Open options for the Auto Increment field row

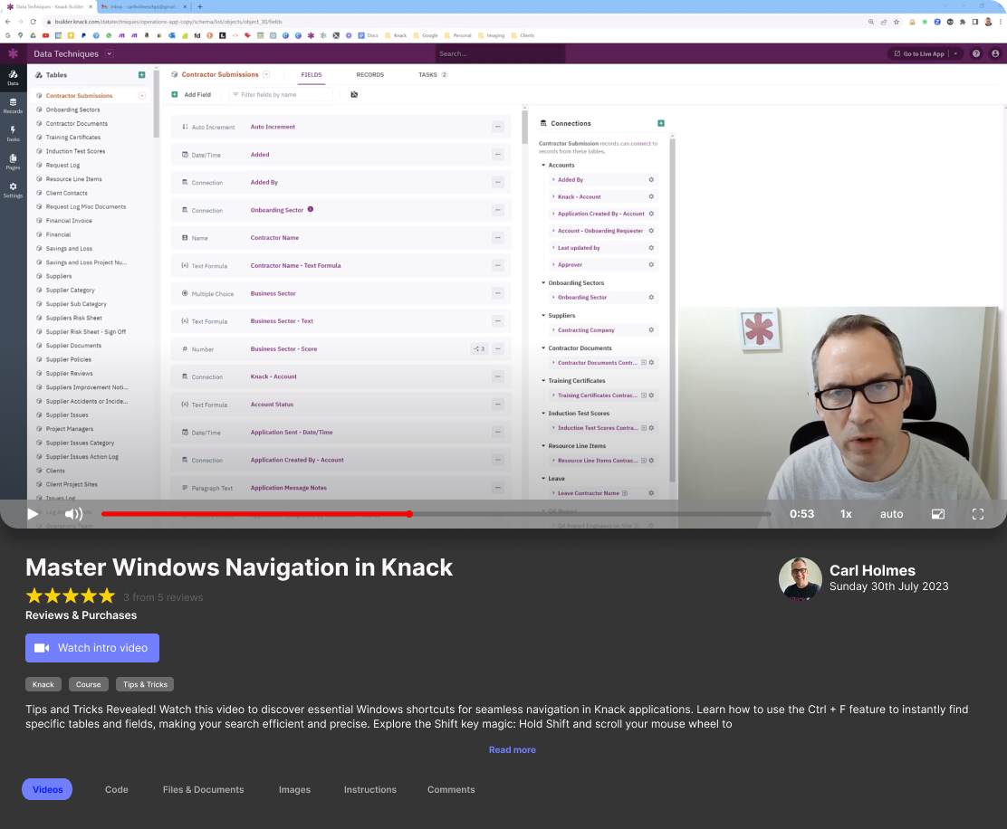coord(498,127)
